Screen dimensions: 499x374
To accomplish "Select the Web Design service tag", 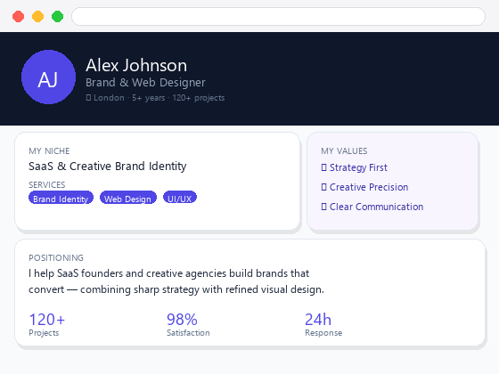I will pyautogui.click(x=128, y=198).
